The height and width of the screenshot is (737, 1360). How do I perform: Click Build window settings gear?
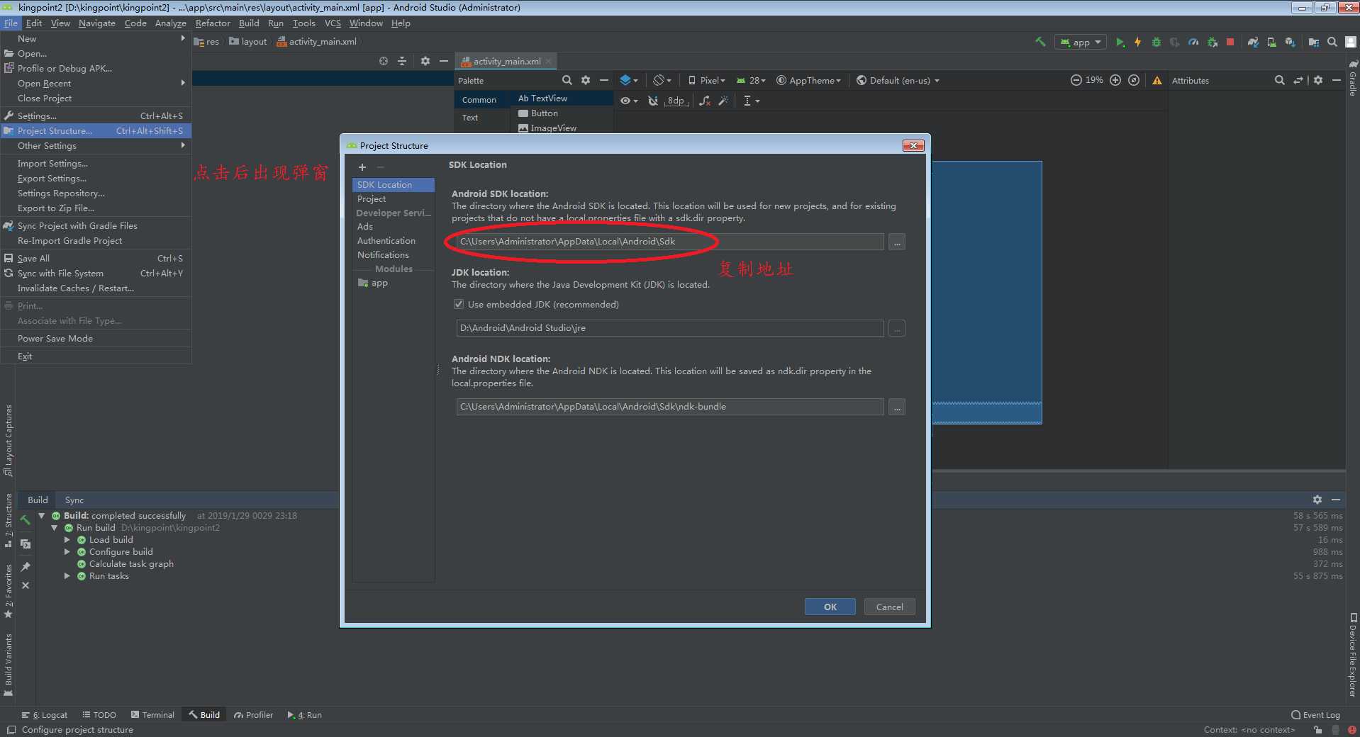[x=1317, y=500]
